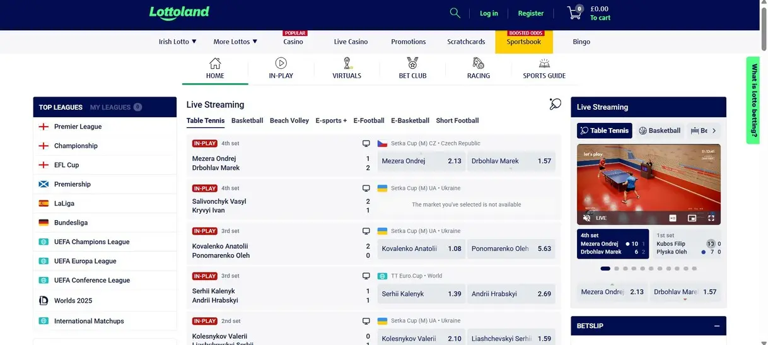Bet on Ponomarenko Oleh at 5.63
Viewport: 768px width, 345px height.
[511, 249]
